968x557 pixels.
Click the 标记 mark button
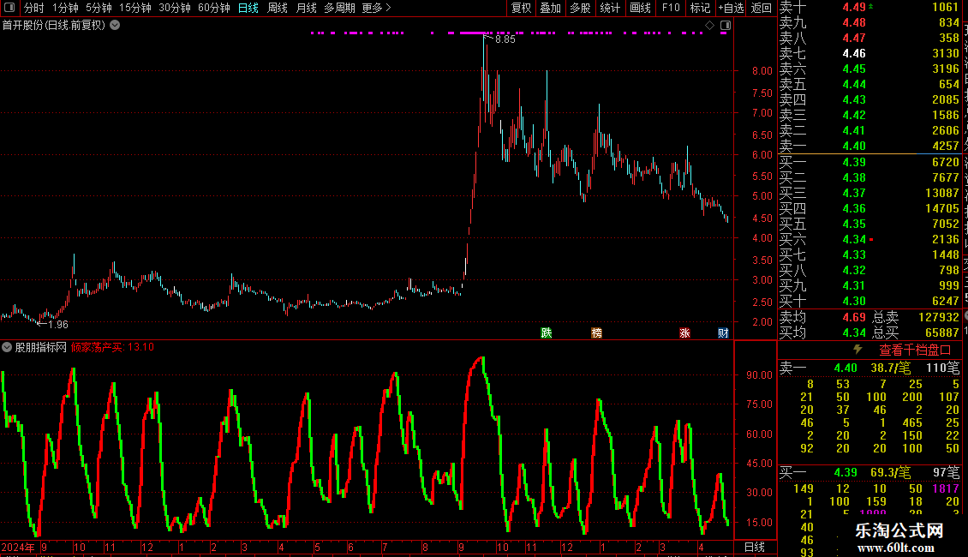(x=700, y=8)
